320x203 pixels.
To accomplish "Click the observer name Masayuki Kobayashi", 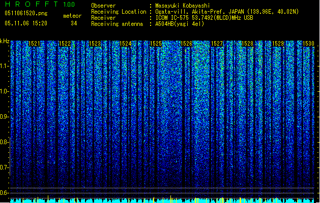I will pos(183,6).
